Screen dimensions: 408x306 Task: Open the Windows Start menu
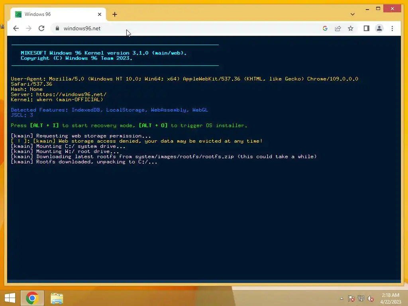(x=10, y=298)
